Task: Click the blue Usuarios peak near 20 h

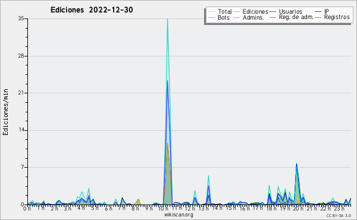Action: point(296,164)
